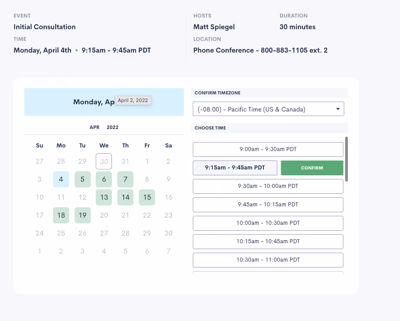
Task: Select the 10:30am – 11:00am slot
Action: 268,260
